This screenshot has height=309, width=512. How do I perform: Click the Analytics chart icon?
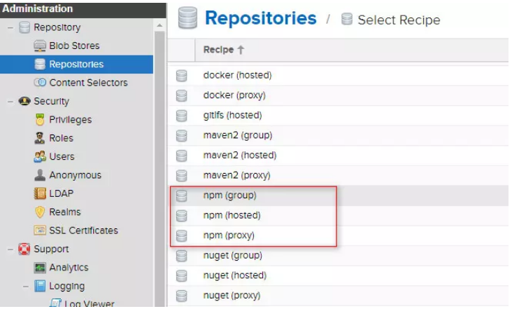click(x=40, y=268)
